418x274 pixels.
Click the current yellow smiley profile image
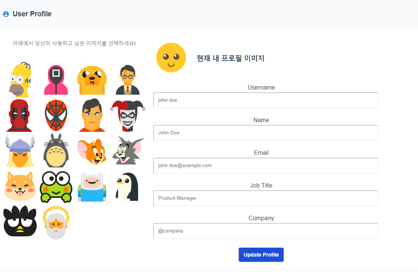pyautogui.click(x=171, y=58)
